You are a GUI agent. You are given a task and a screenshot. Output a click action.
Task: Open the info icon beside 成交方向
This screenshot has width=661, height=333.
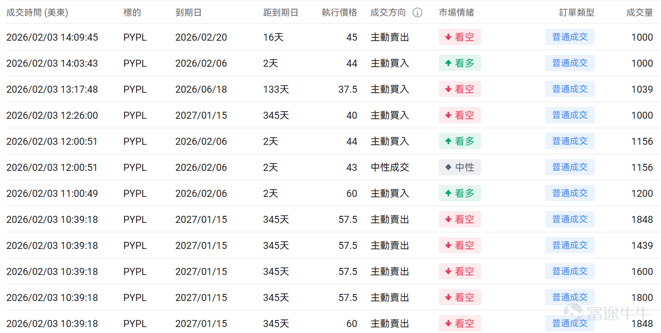tap(417, 12)
